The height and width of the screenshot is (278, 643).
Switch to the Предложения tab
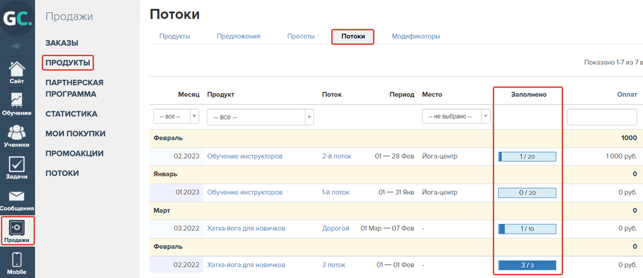[238, 36]
